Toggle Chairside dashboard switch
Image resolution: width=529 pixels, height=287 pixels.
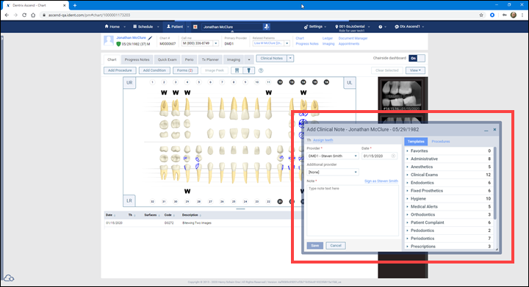(x=417, y=58)
